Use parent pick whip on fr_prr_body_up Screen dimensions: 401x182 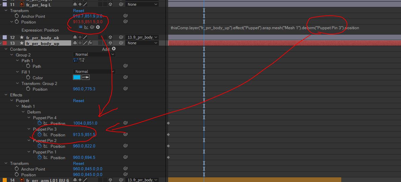(x=121, y=43)
